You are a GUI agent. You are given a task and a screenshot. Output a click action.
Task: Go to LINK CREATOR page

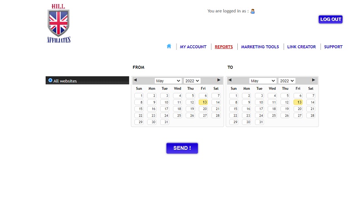301,47
